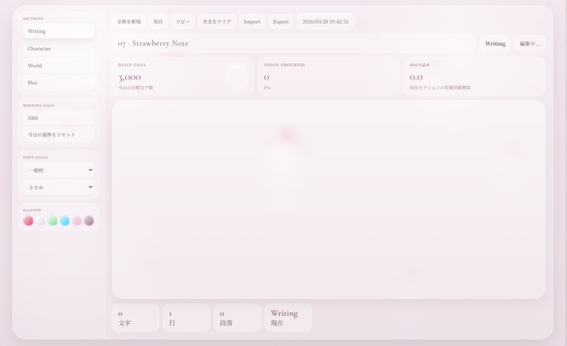The image size is (567, 346).
Task: Click the 全体を新規 button
Action: [x=128, y=22]
